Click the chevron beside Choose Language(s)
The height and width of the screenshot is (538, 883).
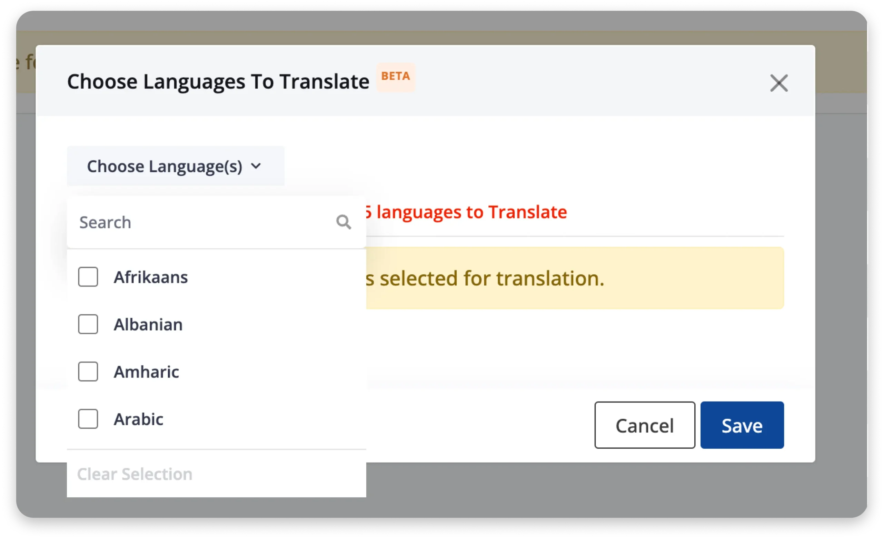coord(256,166)
